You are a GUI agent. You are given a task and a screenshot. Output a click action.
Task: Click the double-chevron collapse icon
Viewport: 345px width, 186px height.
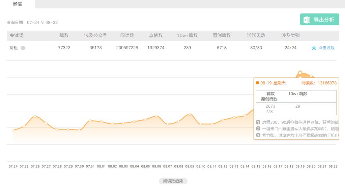(x=314, y=48)
